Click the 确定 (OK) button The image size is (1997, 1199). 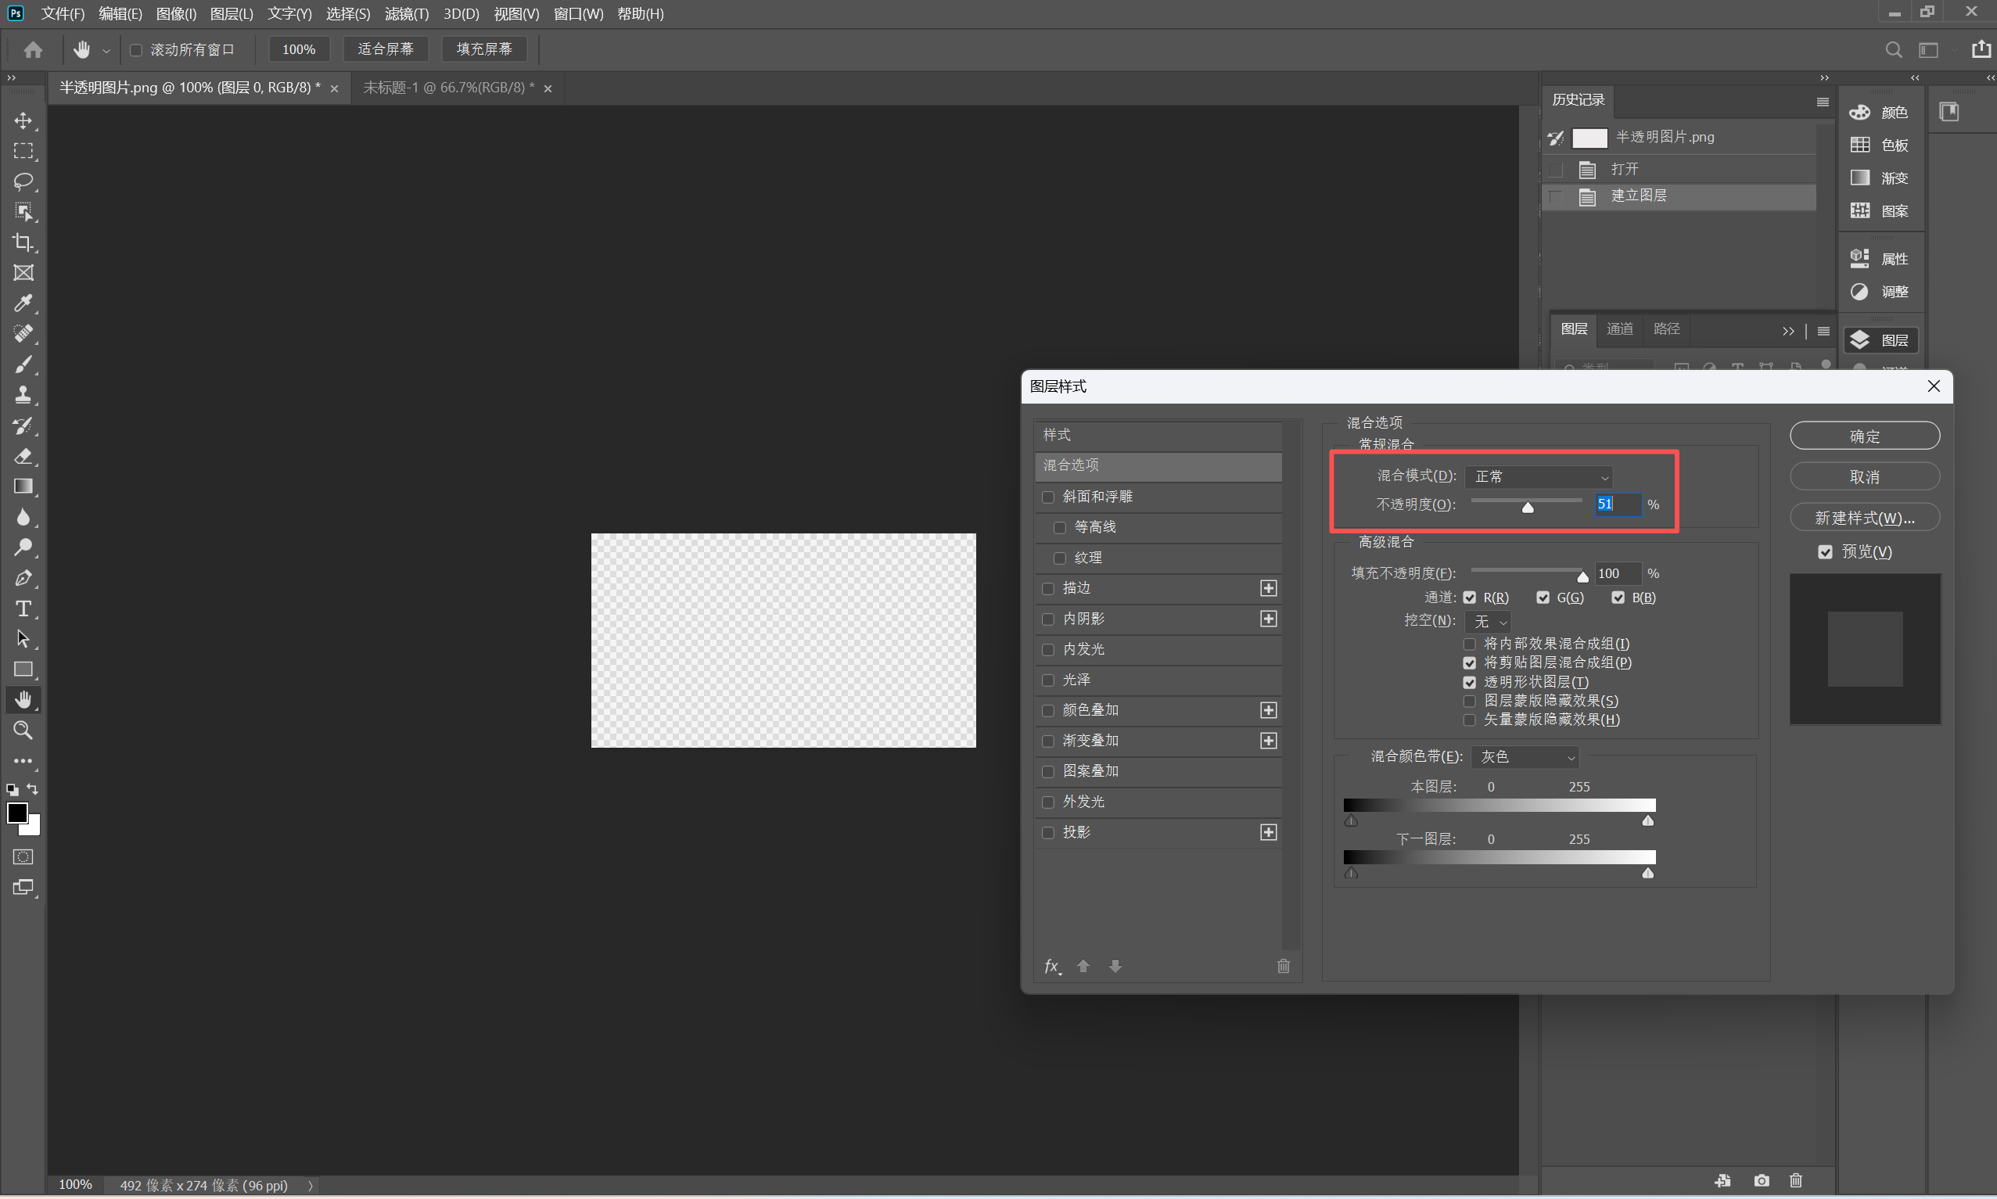(1864, 436)
